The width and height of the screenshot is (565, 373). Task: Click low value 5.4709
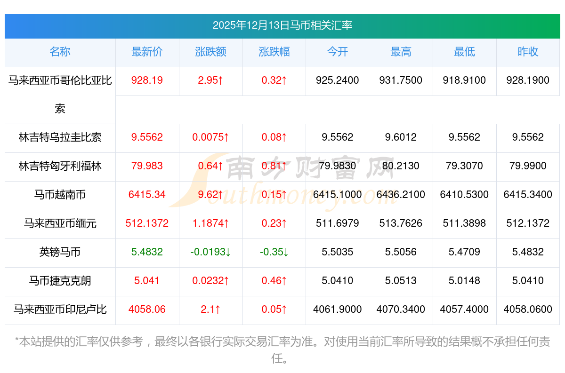(x=464, y=252)
